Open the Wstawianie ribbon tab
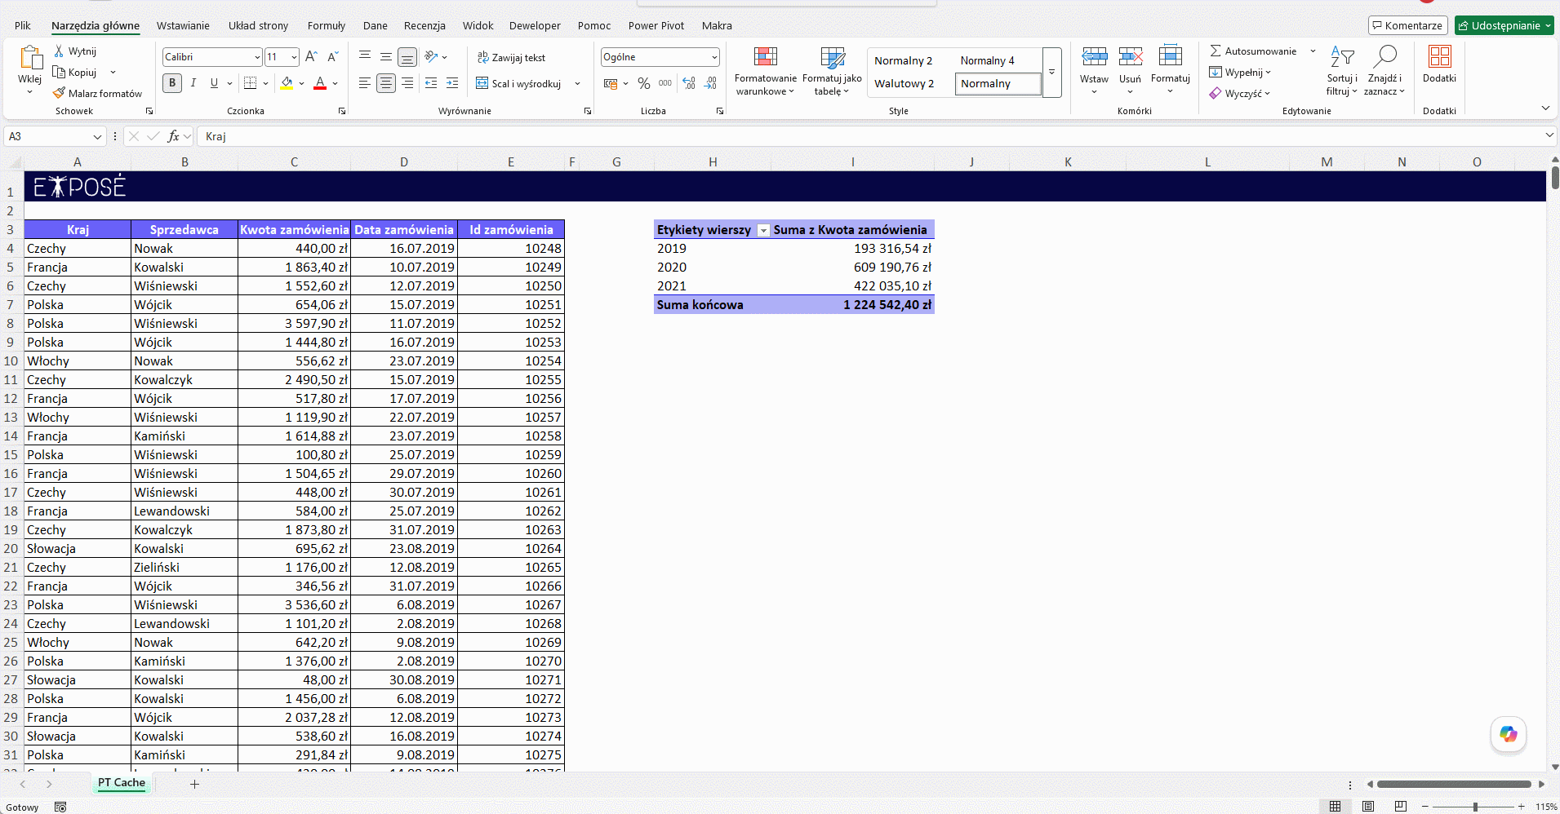Image resolution: width=1560 pixels, height=814 pixels. (x=183, y=25)
